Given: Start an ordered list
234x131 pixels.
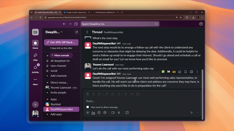Looking at the screenshot, I should coord(113,94).
